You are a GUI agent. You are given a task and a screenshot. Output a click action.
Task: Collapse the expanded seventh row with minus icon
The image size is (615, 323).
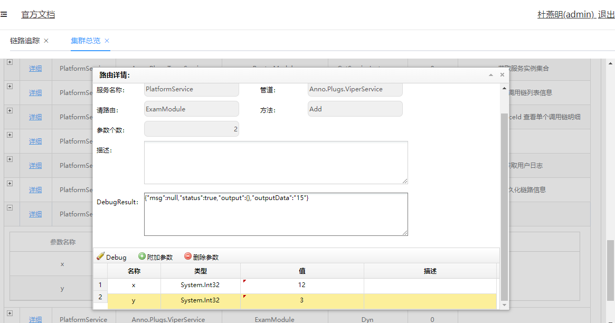10,208
